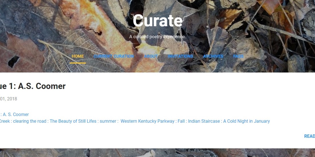Open the A.S. Coomer issue post title

point(33,86)
